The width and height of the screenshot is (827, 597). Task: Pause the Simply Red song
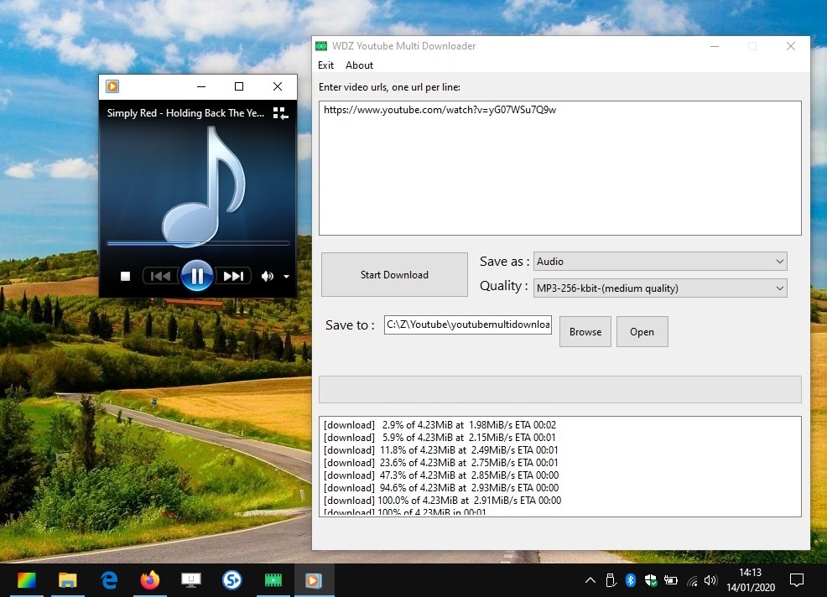point(197,275)
